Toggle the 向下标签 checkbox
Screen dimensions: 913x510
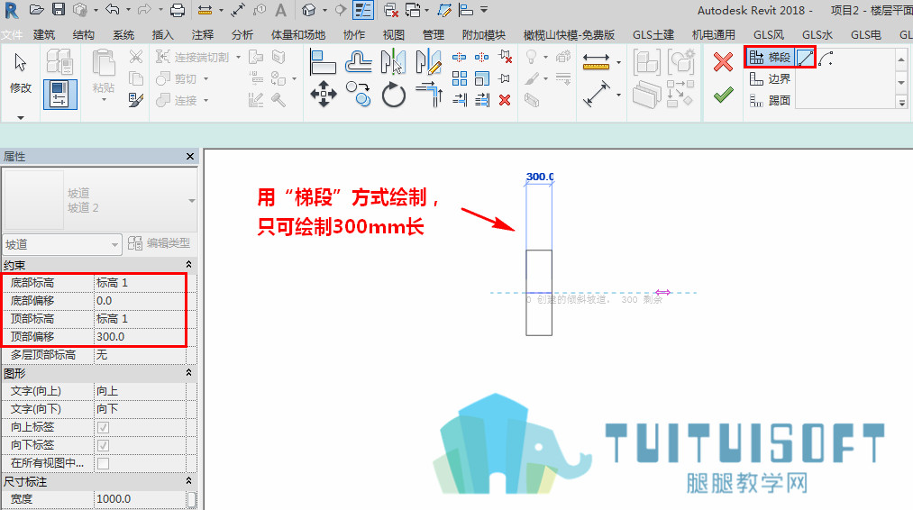tap(103, 445)
